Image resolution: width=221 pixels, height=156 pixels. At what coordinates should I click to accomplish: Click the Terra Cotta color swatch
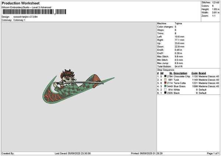(165, 83)
